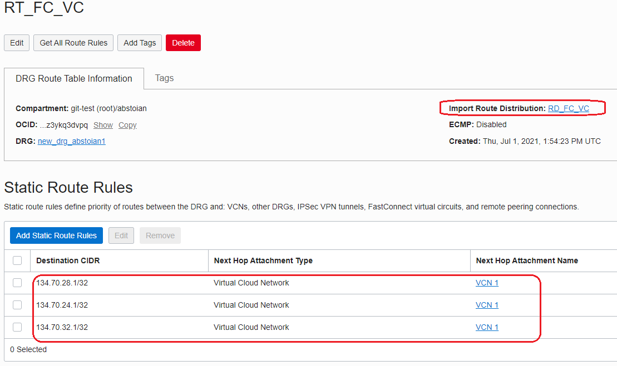Select the DRG Route Table Information tab
Image resolution: width=617 pixels, height=366 pixels.
[74, 79]
